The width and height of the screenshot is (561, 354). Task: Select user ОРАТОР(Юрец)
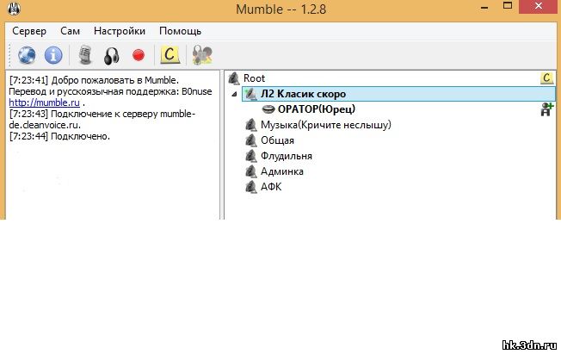pos(317,109)
